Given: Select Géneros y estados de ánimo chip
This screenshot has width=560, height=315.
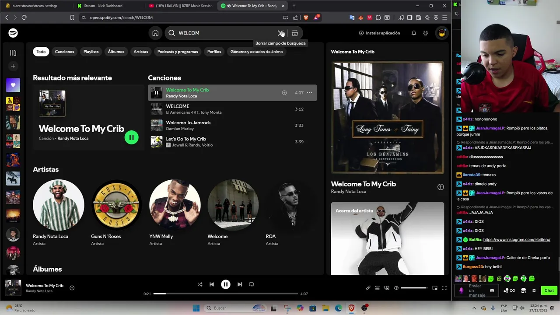Looking at the screenshot, I should [x=256, y=52].
